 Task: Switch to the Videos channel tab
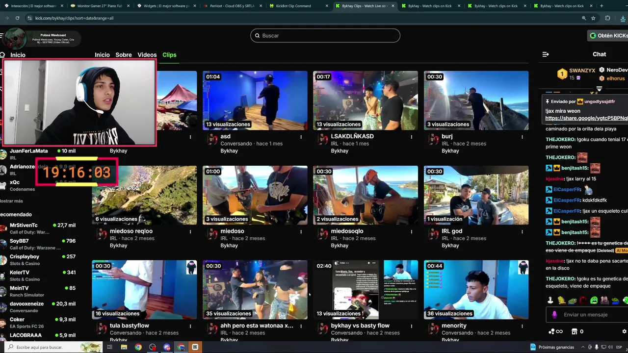tap(147, 55)
